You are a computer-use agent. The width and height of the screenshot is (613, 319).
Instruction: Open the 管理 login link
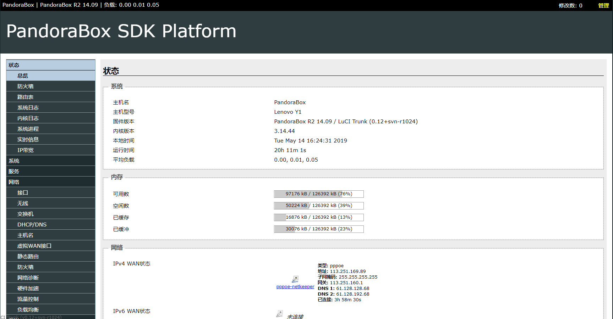point(603,5)
